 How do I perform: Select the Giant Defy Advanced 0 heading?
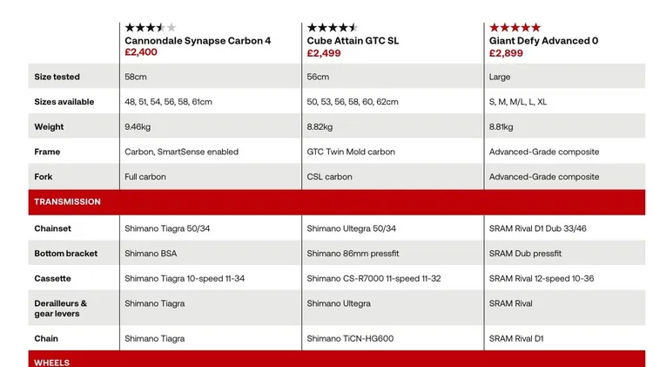[x=543, y=41]
